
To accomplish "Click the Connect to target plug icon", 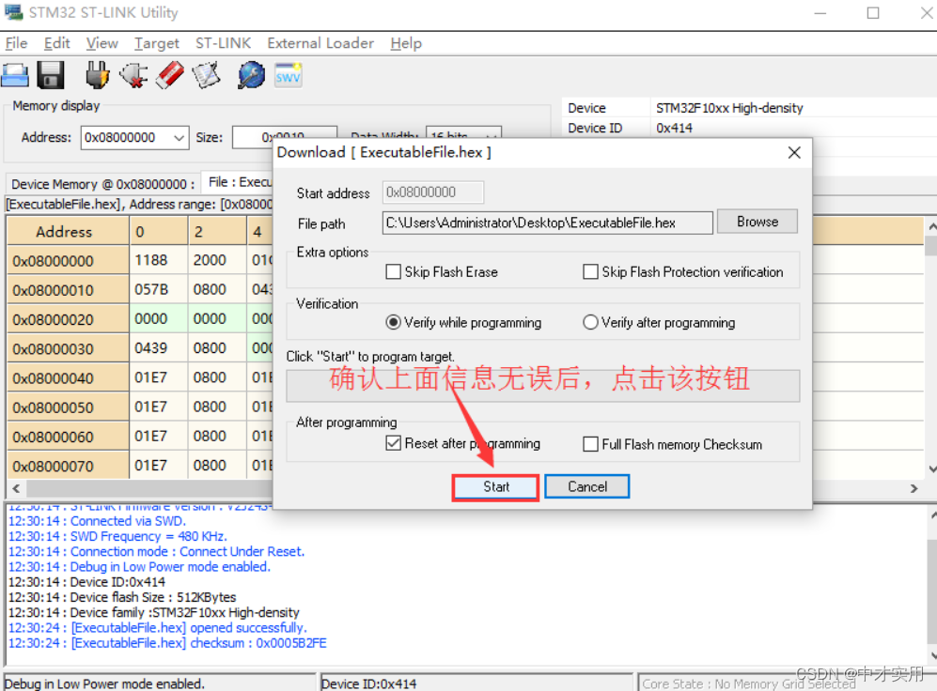I will (x=97, y=76).
